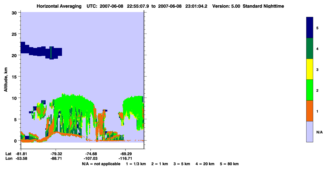Click the color bar label 5
The height and width of the screenshot is (171, 333).
317,28
